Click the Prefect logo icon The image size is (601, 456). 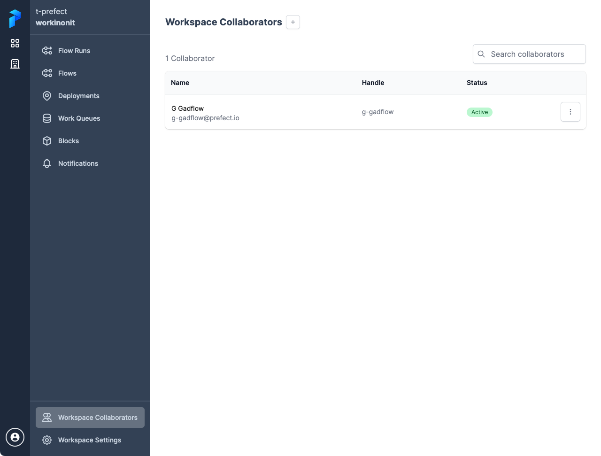(x=15, y=19)
